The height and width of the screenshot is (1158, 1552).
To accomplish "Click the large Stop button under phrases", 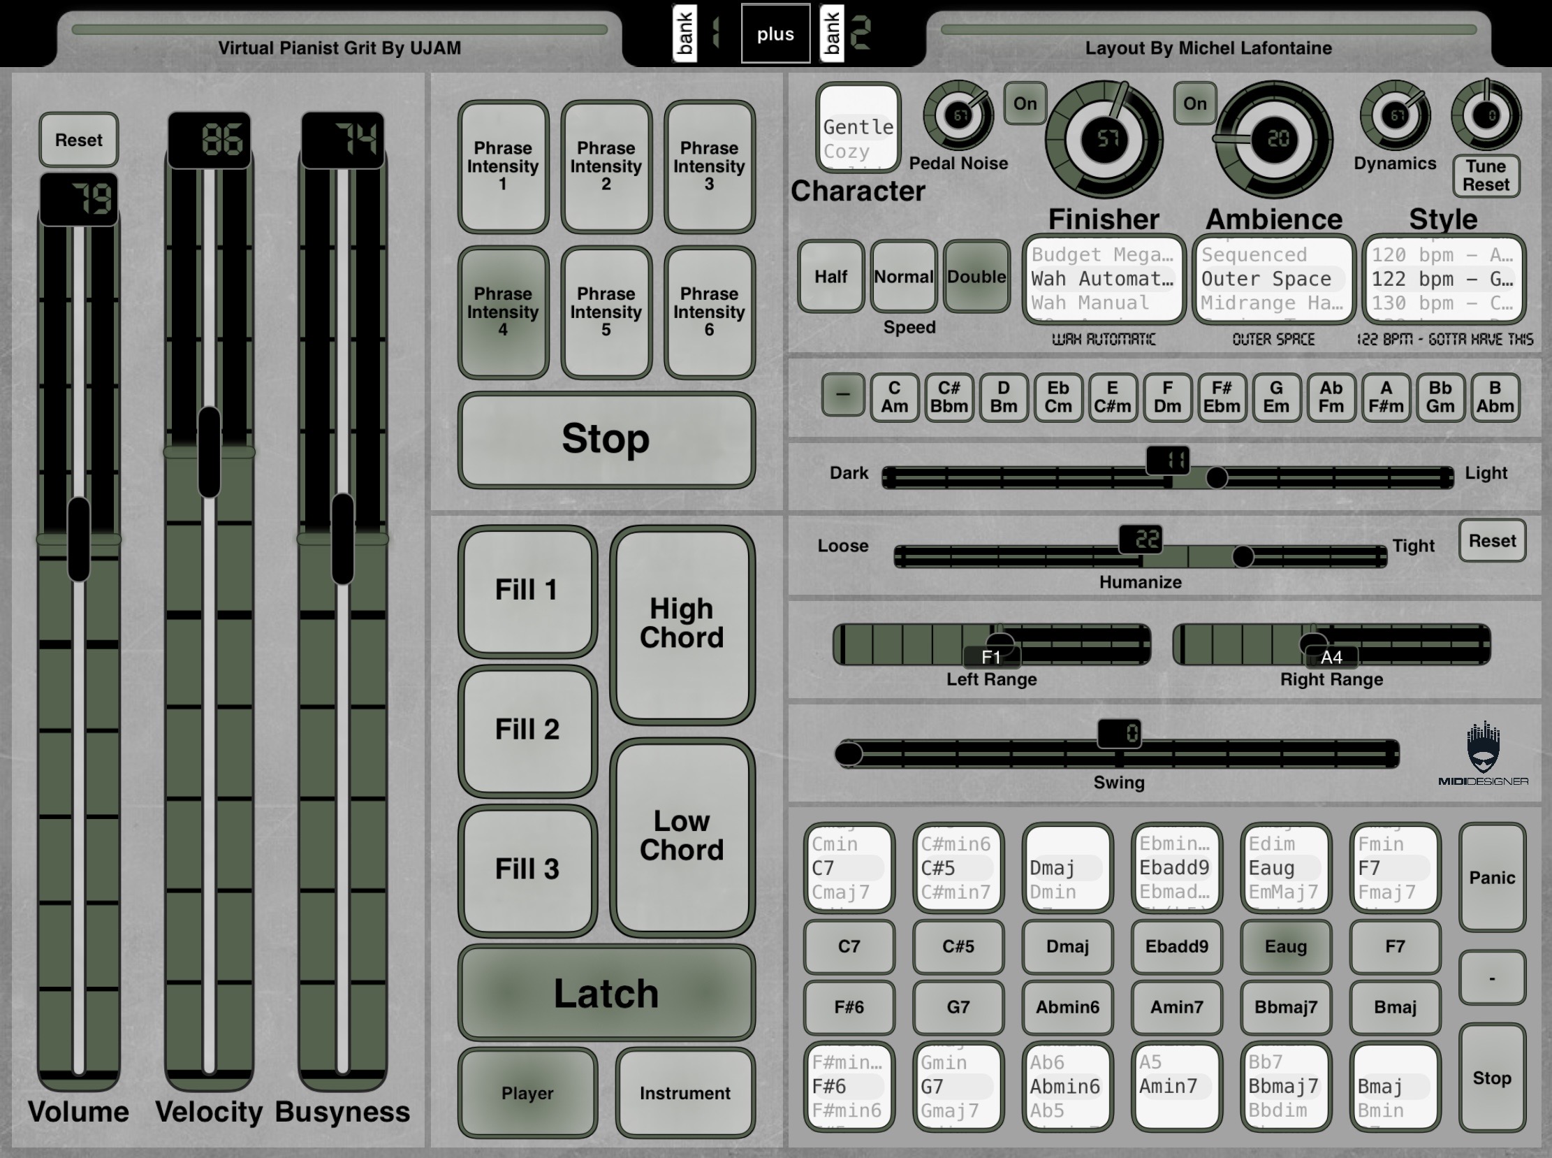I will (x=606, y=440).
